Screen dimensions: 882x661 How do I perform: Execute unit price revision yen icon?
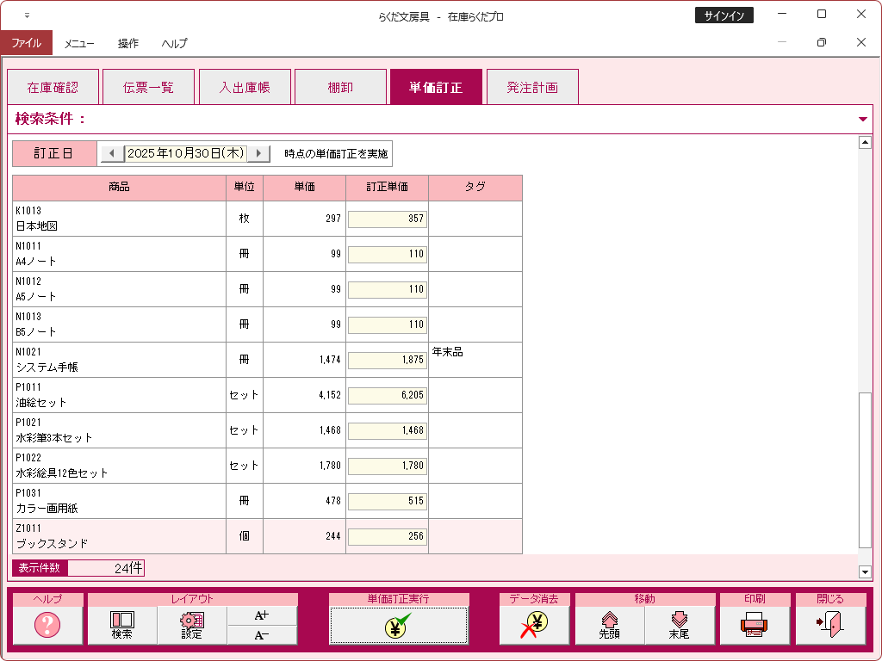coord(398,625)
